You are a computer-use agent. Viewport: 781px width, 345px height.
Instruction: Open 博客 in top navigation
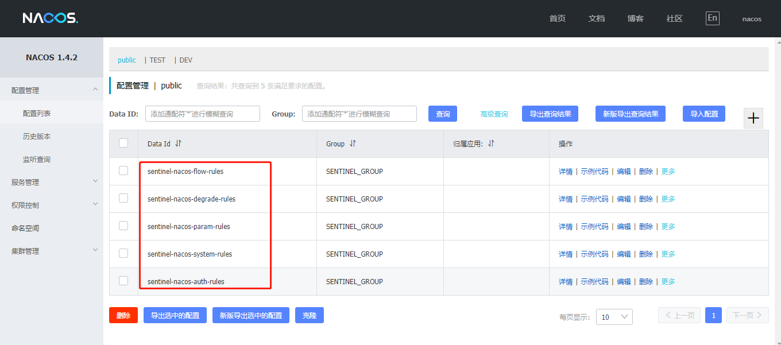coord(635,18)
